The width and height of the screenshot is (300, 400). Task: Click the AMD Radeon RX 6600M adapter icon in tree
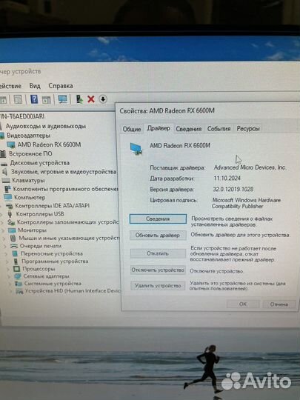tap(11, 144)
